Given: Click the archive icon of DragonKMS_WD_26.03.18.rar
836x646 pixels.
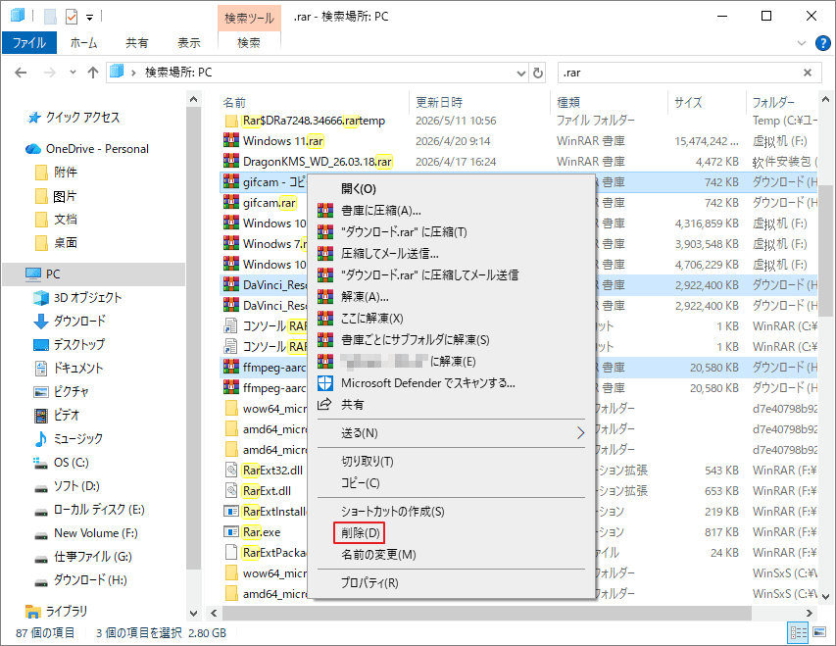Looking at the screenshot, I should coord(231,161).
